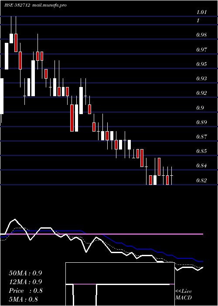Select the 0.84 price axis label

[x=201, y=166]
